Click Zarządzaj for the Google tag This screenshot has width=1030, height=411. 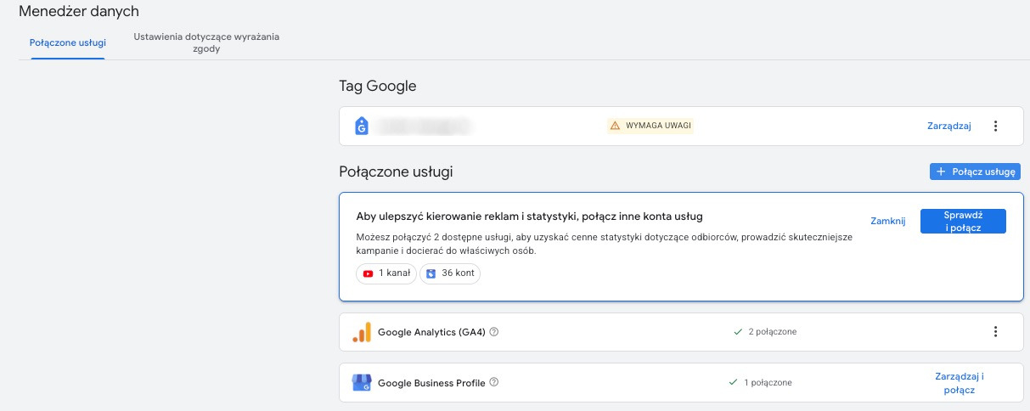(948, 126)
